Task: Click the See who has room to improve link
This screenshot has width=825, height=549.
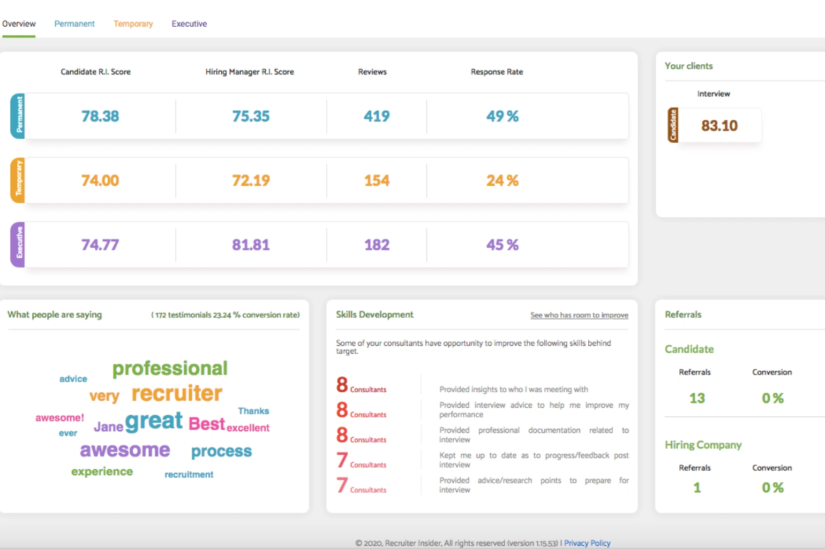Action: tap(579, 315)
